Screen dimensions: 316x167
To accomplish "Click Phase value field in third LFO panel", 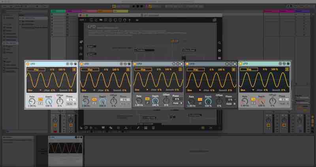I will point(177,99).
